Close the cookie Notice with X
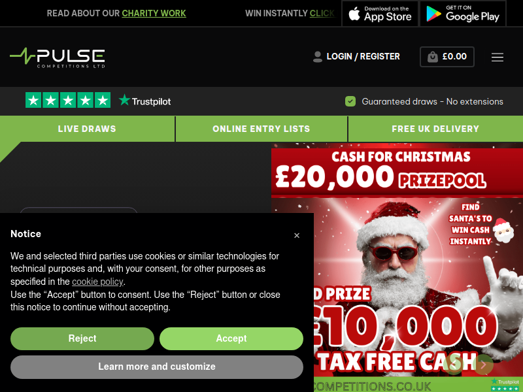Screen dimensions: 523x392 tap(297, 235)
